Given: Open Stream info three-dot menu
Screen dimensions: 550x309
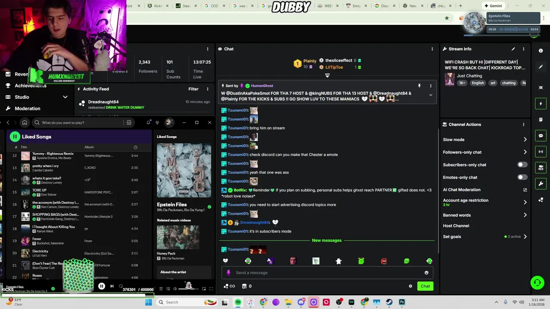Looking at the screenshot, I should click(x=523, y=49).
